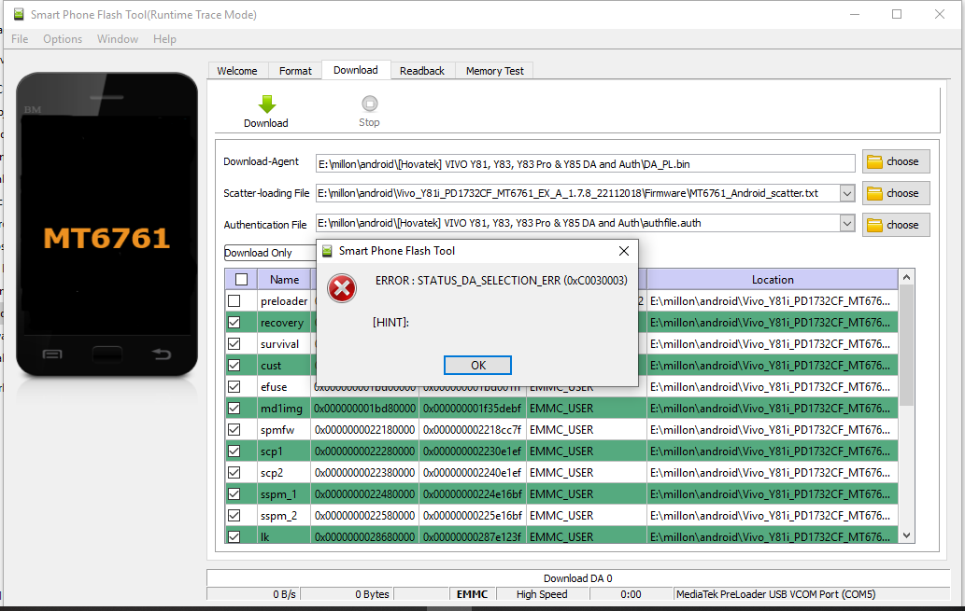Switch to the Readback tab

click(422, 71)
